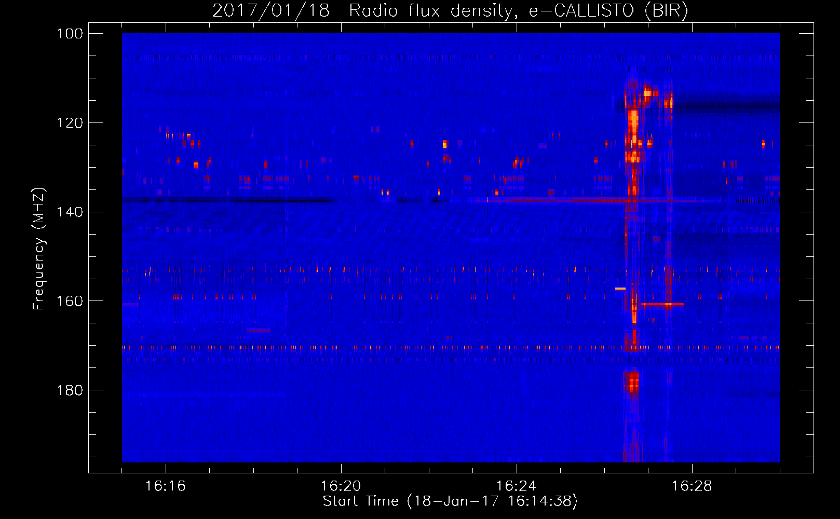840x519 pixels.
Task: Click the 140 frequency tick label
Action: (x=70, y=212)
